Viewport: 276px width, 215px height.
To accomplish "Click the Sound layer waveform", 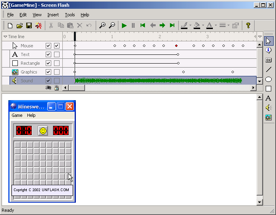I will pyautogui.click(x=158, y=81).
